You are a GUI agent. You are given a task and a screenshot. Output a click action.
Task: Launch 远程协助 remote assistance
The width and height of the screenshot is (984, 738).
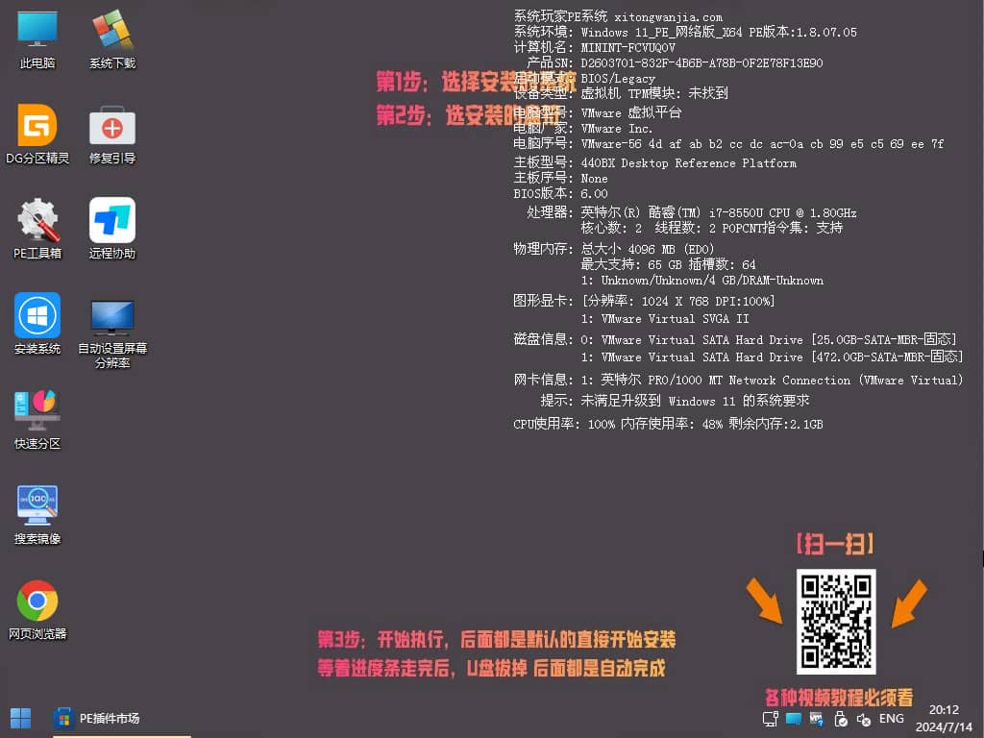[112, 229]
